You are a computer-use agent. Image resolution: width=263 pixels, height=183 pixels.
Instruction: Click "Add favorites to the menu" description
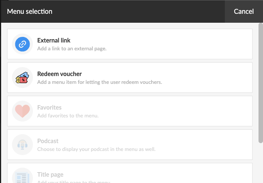click(68, 116)
